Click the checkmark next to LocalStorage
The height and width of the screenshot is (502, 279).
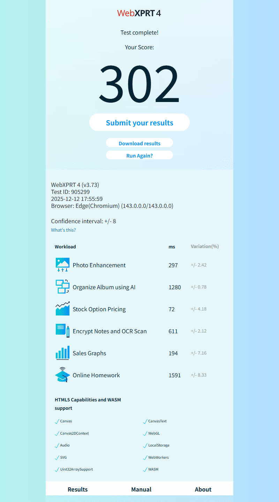click(x=145, y=446)
